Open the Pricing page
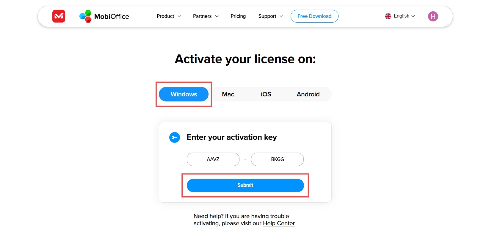495x249 pixels. [238, 16]
